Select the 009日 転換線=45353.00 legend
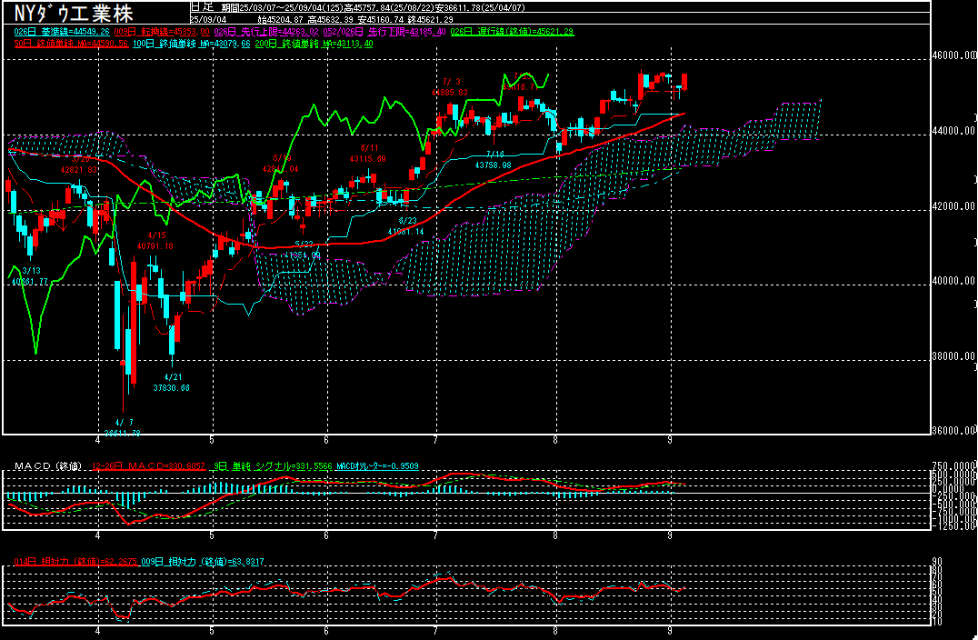Image resolution: width=978 pixels, height=640 pixels. [x=162, y=31]
